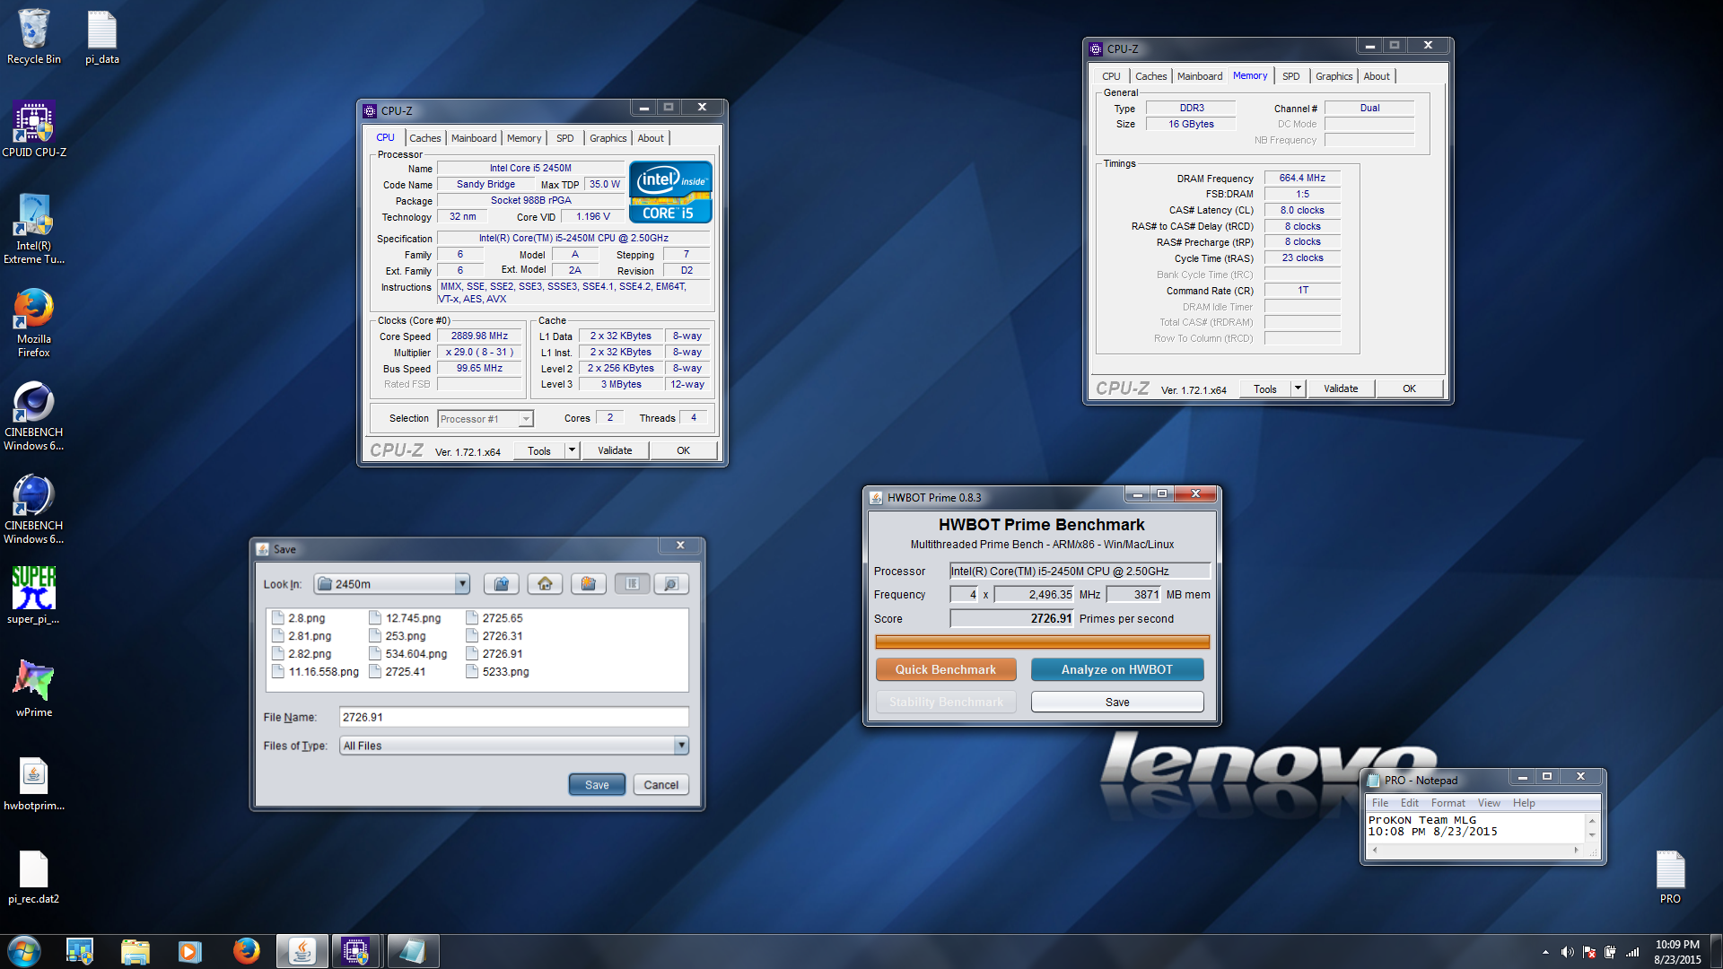The height and width of the screenshot is (969, 1723).
Task: Open the pi_data file on desktop
Action: tap(101, 38)
